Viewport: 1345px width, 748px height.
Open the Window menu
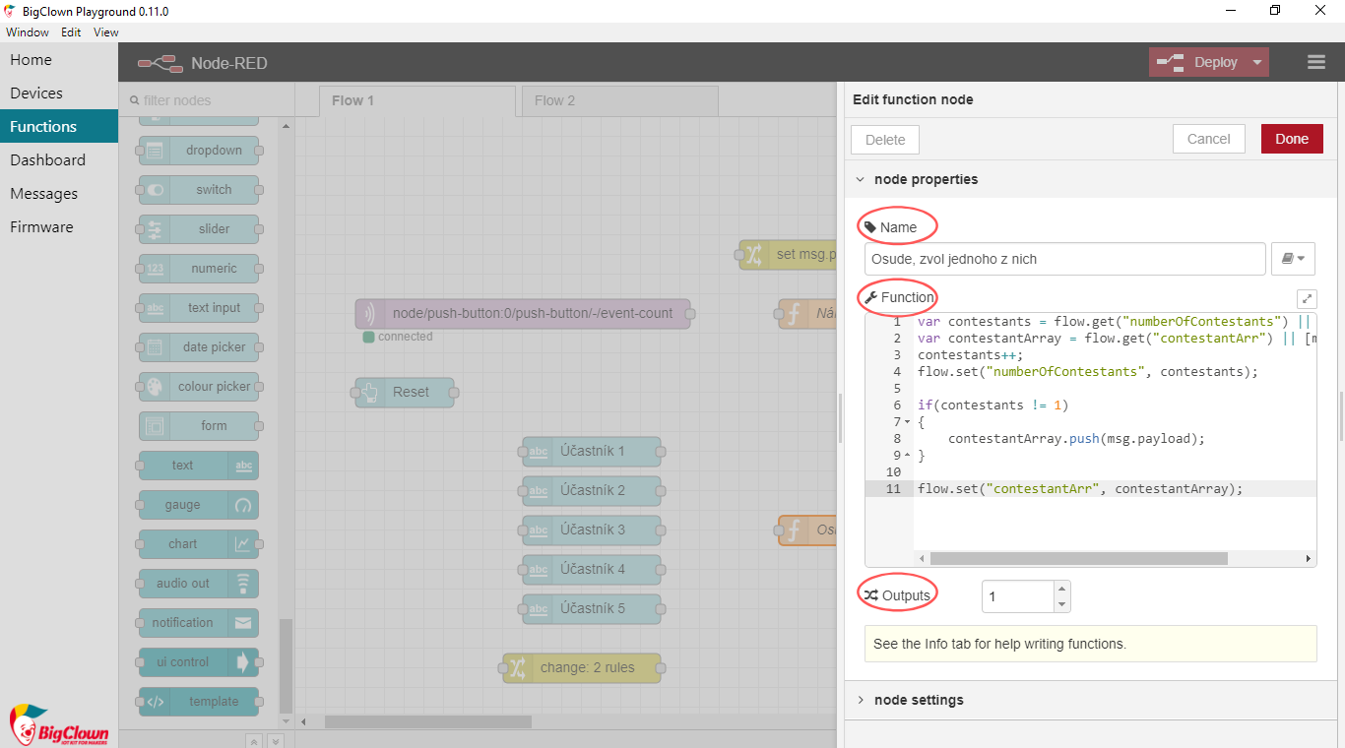(x=28, y=32)
